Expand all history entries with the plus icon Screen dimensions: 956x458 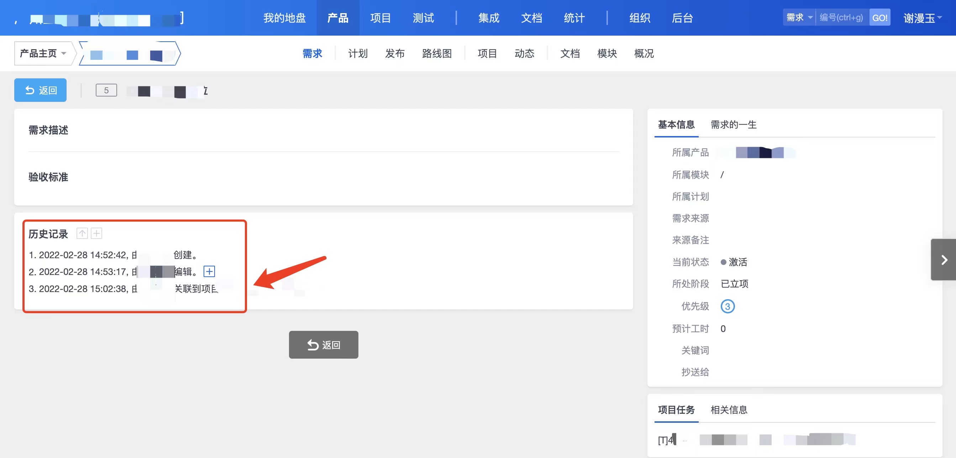pyautogui.click(x=96, y=233)
